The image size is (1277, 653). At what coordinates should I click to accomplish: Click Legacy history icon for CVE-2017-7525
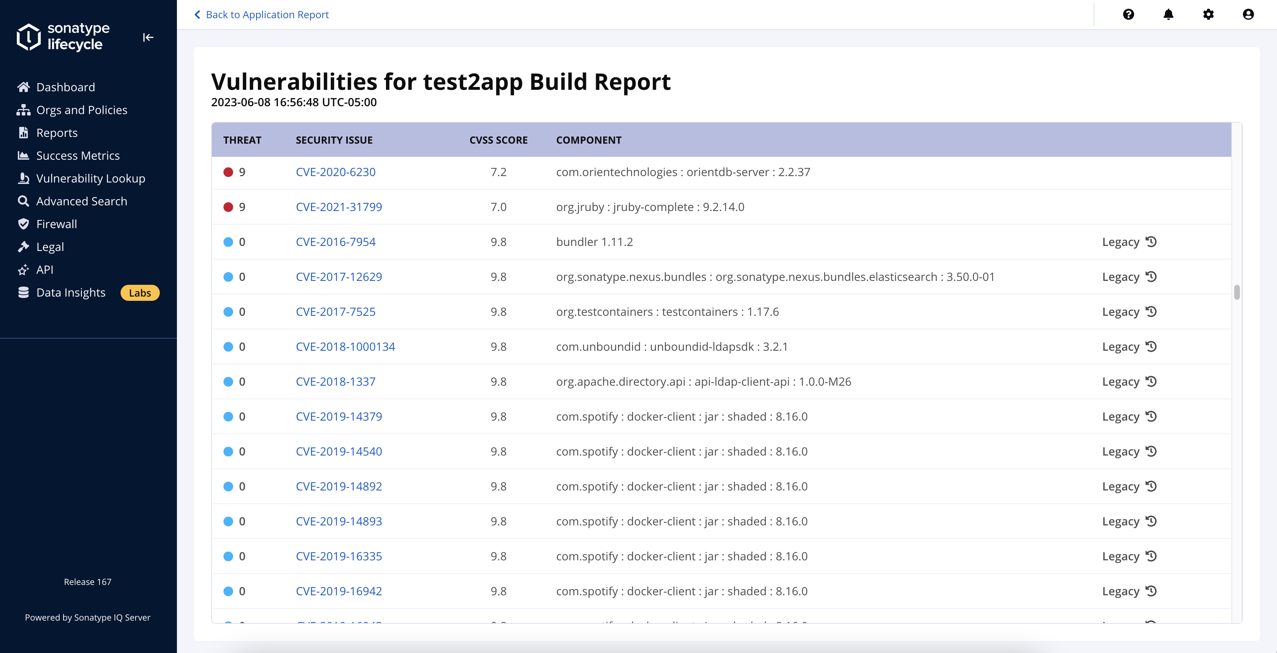tap(1151, 312)
